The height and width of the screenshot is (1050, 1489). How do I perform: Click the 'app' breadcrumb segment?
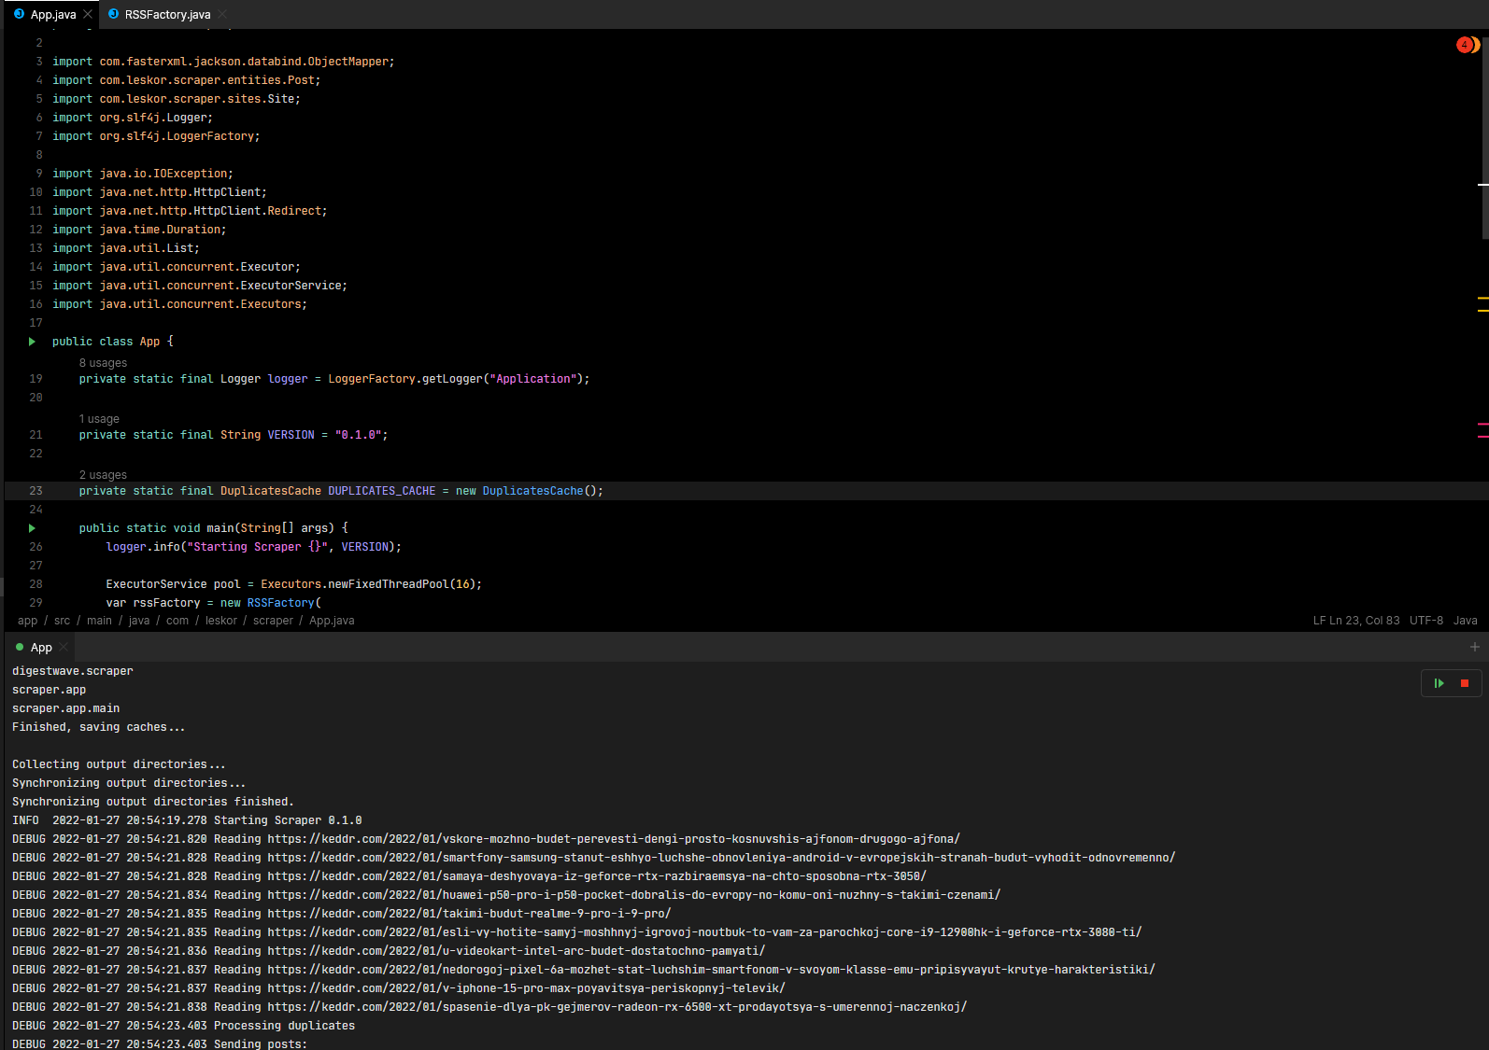coord(27,621)
